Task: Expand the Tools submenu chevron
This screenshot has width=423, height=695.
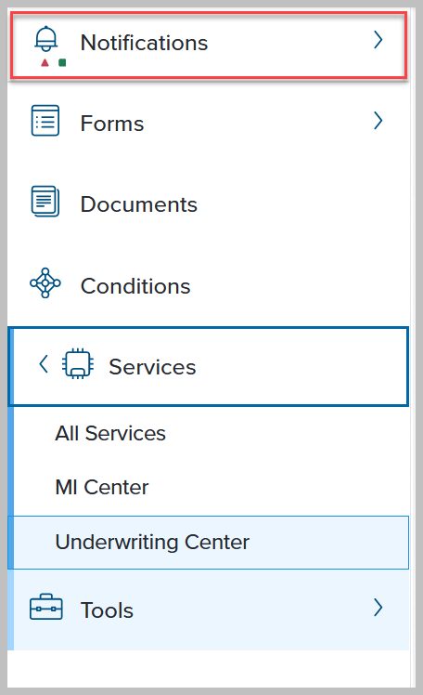Action: pyautogui.click(x=378, y=608)
